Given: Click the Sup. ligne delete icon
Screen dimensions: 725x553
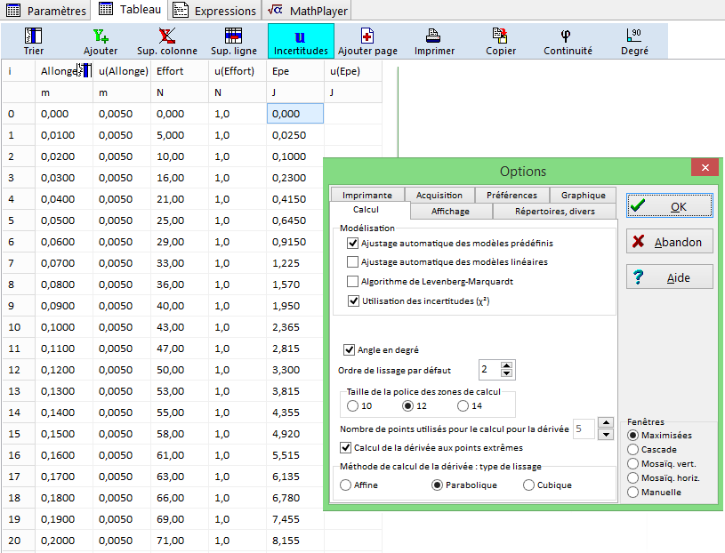Looking at the screenshot, I should click(x=233, y=36).
